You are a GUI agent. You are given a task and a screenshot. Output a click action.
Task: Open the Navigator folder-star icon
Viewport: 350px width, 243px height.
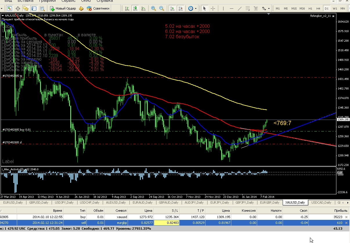click(x=26, y=8)
